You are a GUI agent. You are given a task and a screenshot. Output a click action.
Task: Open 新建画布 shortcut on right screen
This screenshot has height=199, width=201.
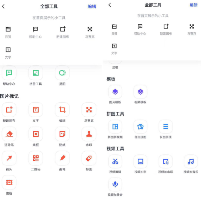[x=166, y=30]
